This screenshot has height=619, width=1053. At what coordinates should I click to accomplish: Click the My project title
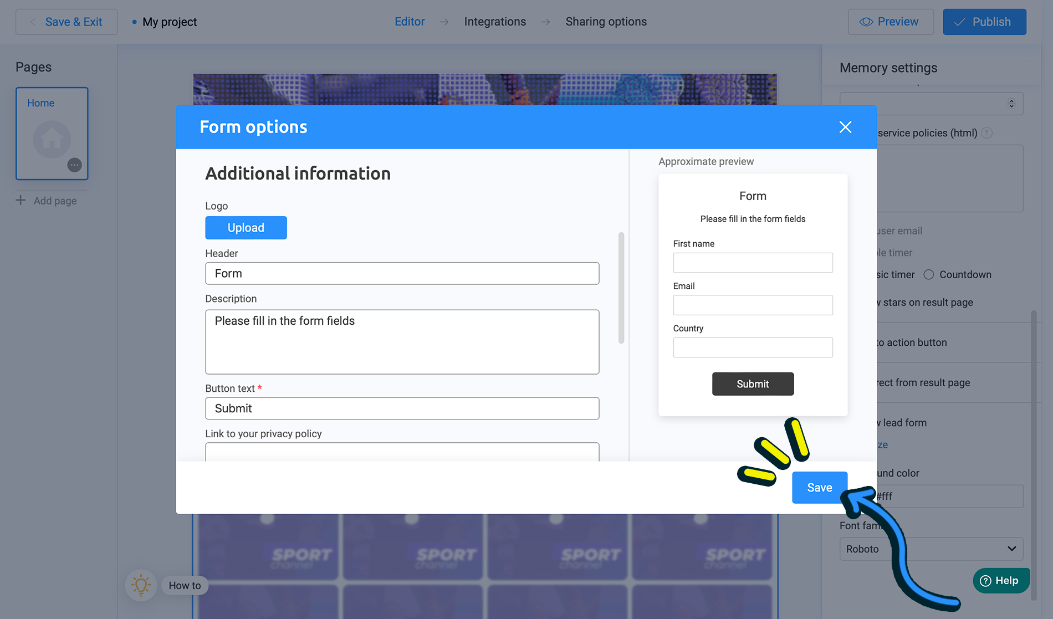[x=170, y=22]
